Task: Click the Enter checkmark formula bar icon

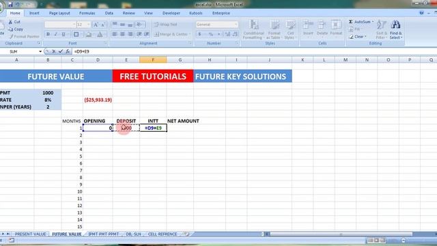Action: [x=61, y=52]
